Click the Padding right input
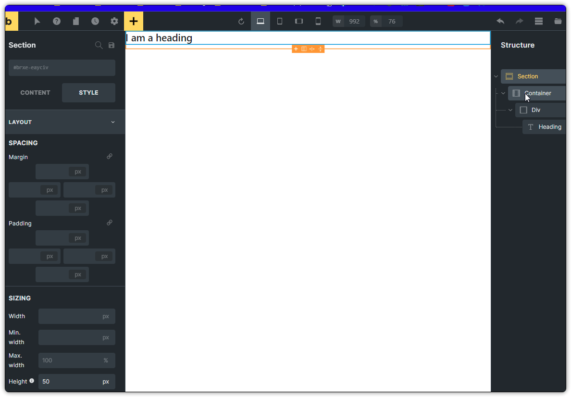Screen dimensions: 571x397 point(89,256)
